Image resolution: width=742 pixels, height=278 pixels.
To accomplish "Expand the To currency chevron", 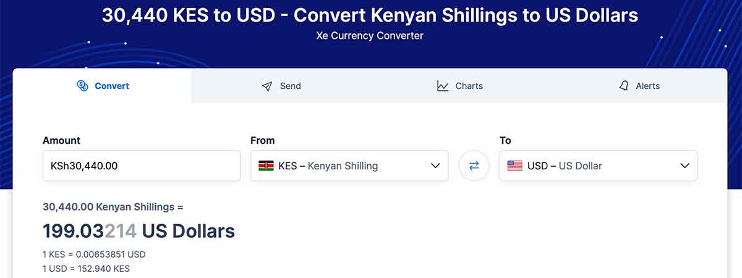I will 684,166.
